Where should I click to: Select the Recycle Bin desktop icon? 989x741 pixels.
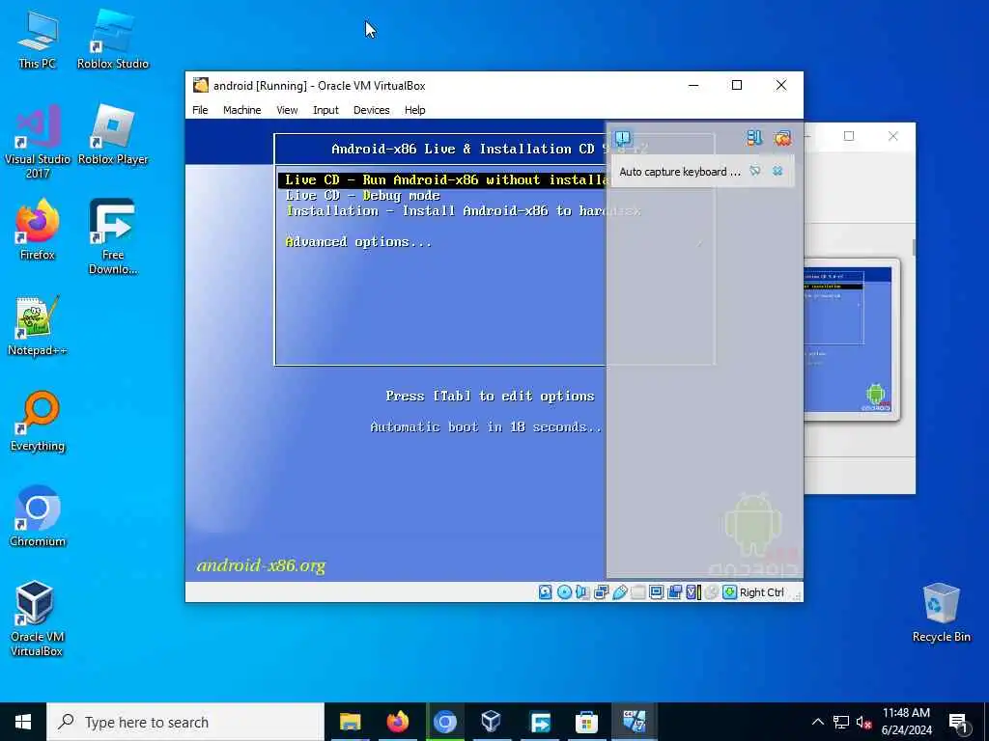(941, 613)
